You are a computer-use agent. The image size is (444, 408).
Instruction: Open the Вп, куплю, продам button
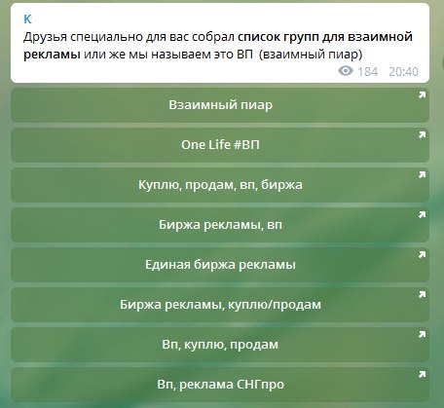coord(220,345)
